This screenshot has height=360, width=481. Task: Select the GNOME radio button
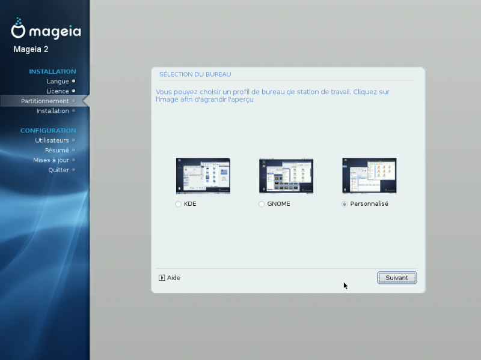262,204
